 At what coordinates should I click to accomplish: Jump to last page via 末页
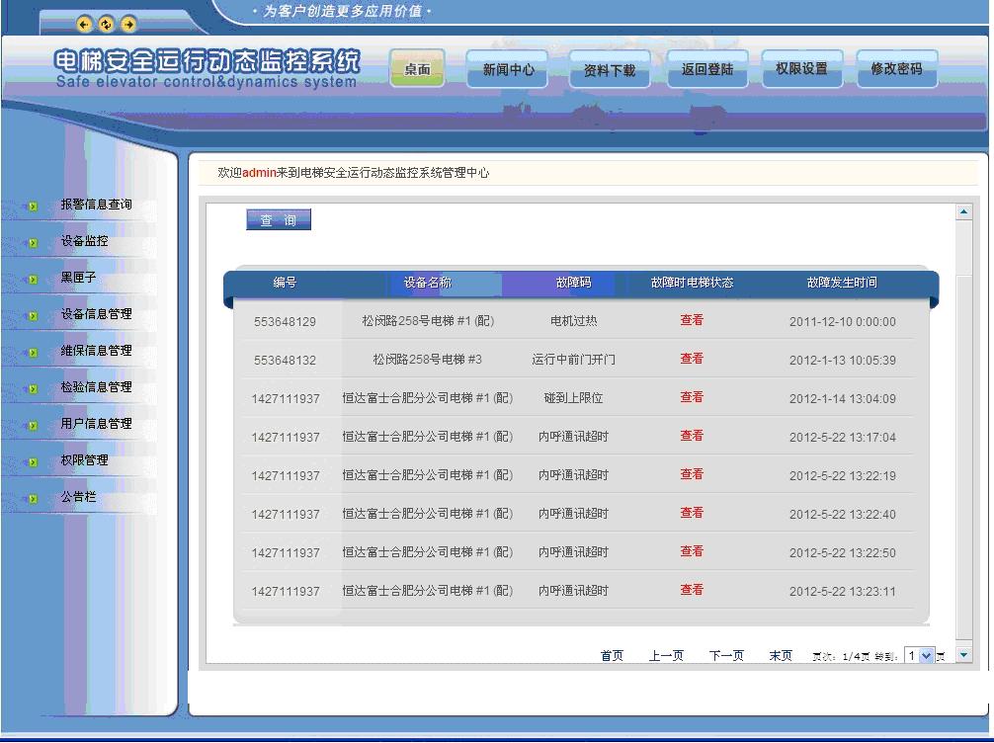point(781,656)
